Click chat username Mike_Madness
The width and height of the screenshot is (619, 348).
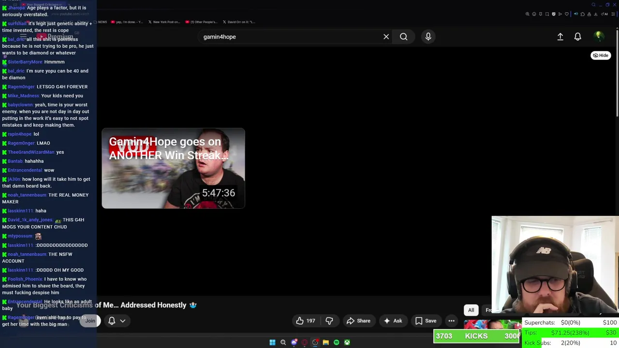23,96
